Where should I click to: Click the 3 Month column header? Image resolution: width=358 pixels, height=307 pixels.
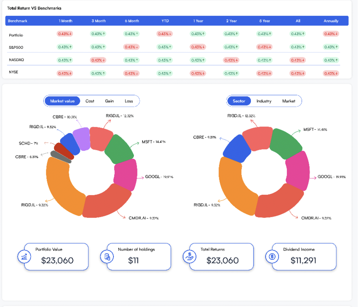[x=99, y=21]
